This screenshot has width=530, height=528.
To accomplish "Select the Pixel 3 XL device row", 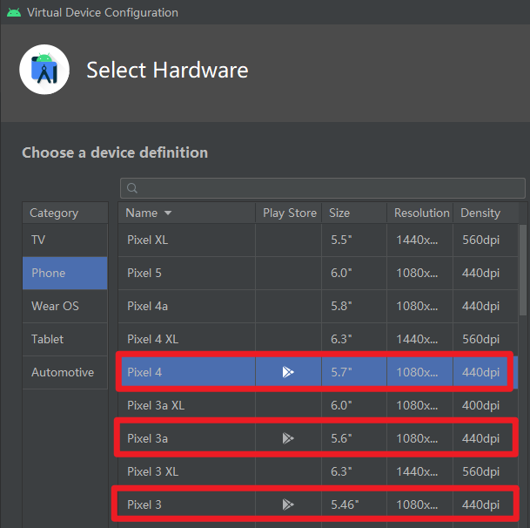I will 318,471.
